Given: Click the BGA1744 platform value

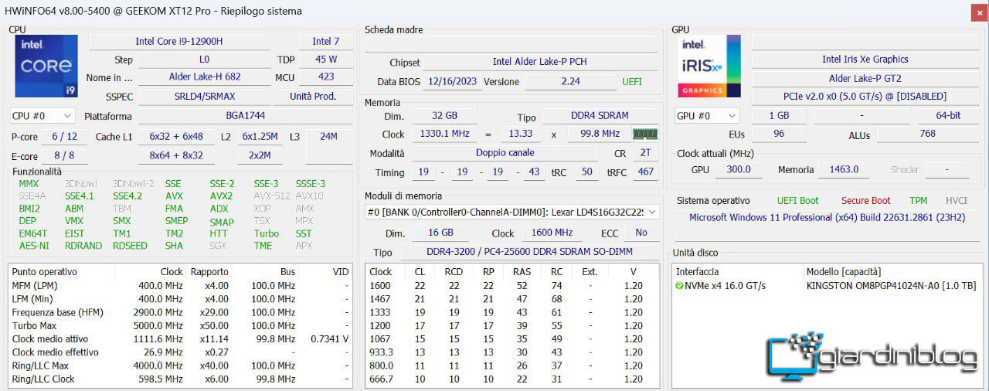Looking at the screenshot, I should point(246,116).
